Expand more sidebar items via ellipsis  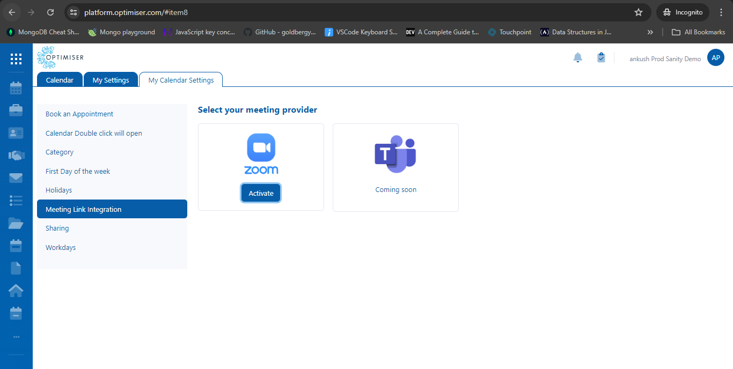pos(16,337)
